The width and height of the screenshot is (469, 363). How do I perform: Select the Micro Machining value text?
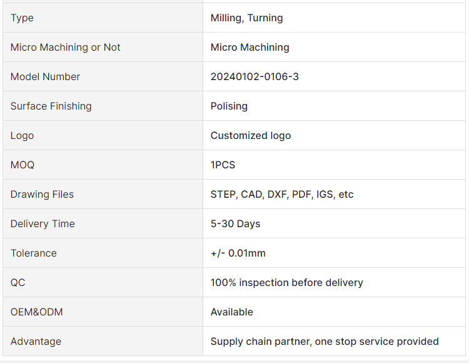click(250, 48)
